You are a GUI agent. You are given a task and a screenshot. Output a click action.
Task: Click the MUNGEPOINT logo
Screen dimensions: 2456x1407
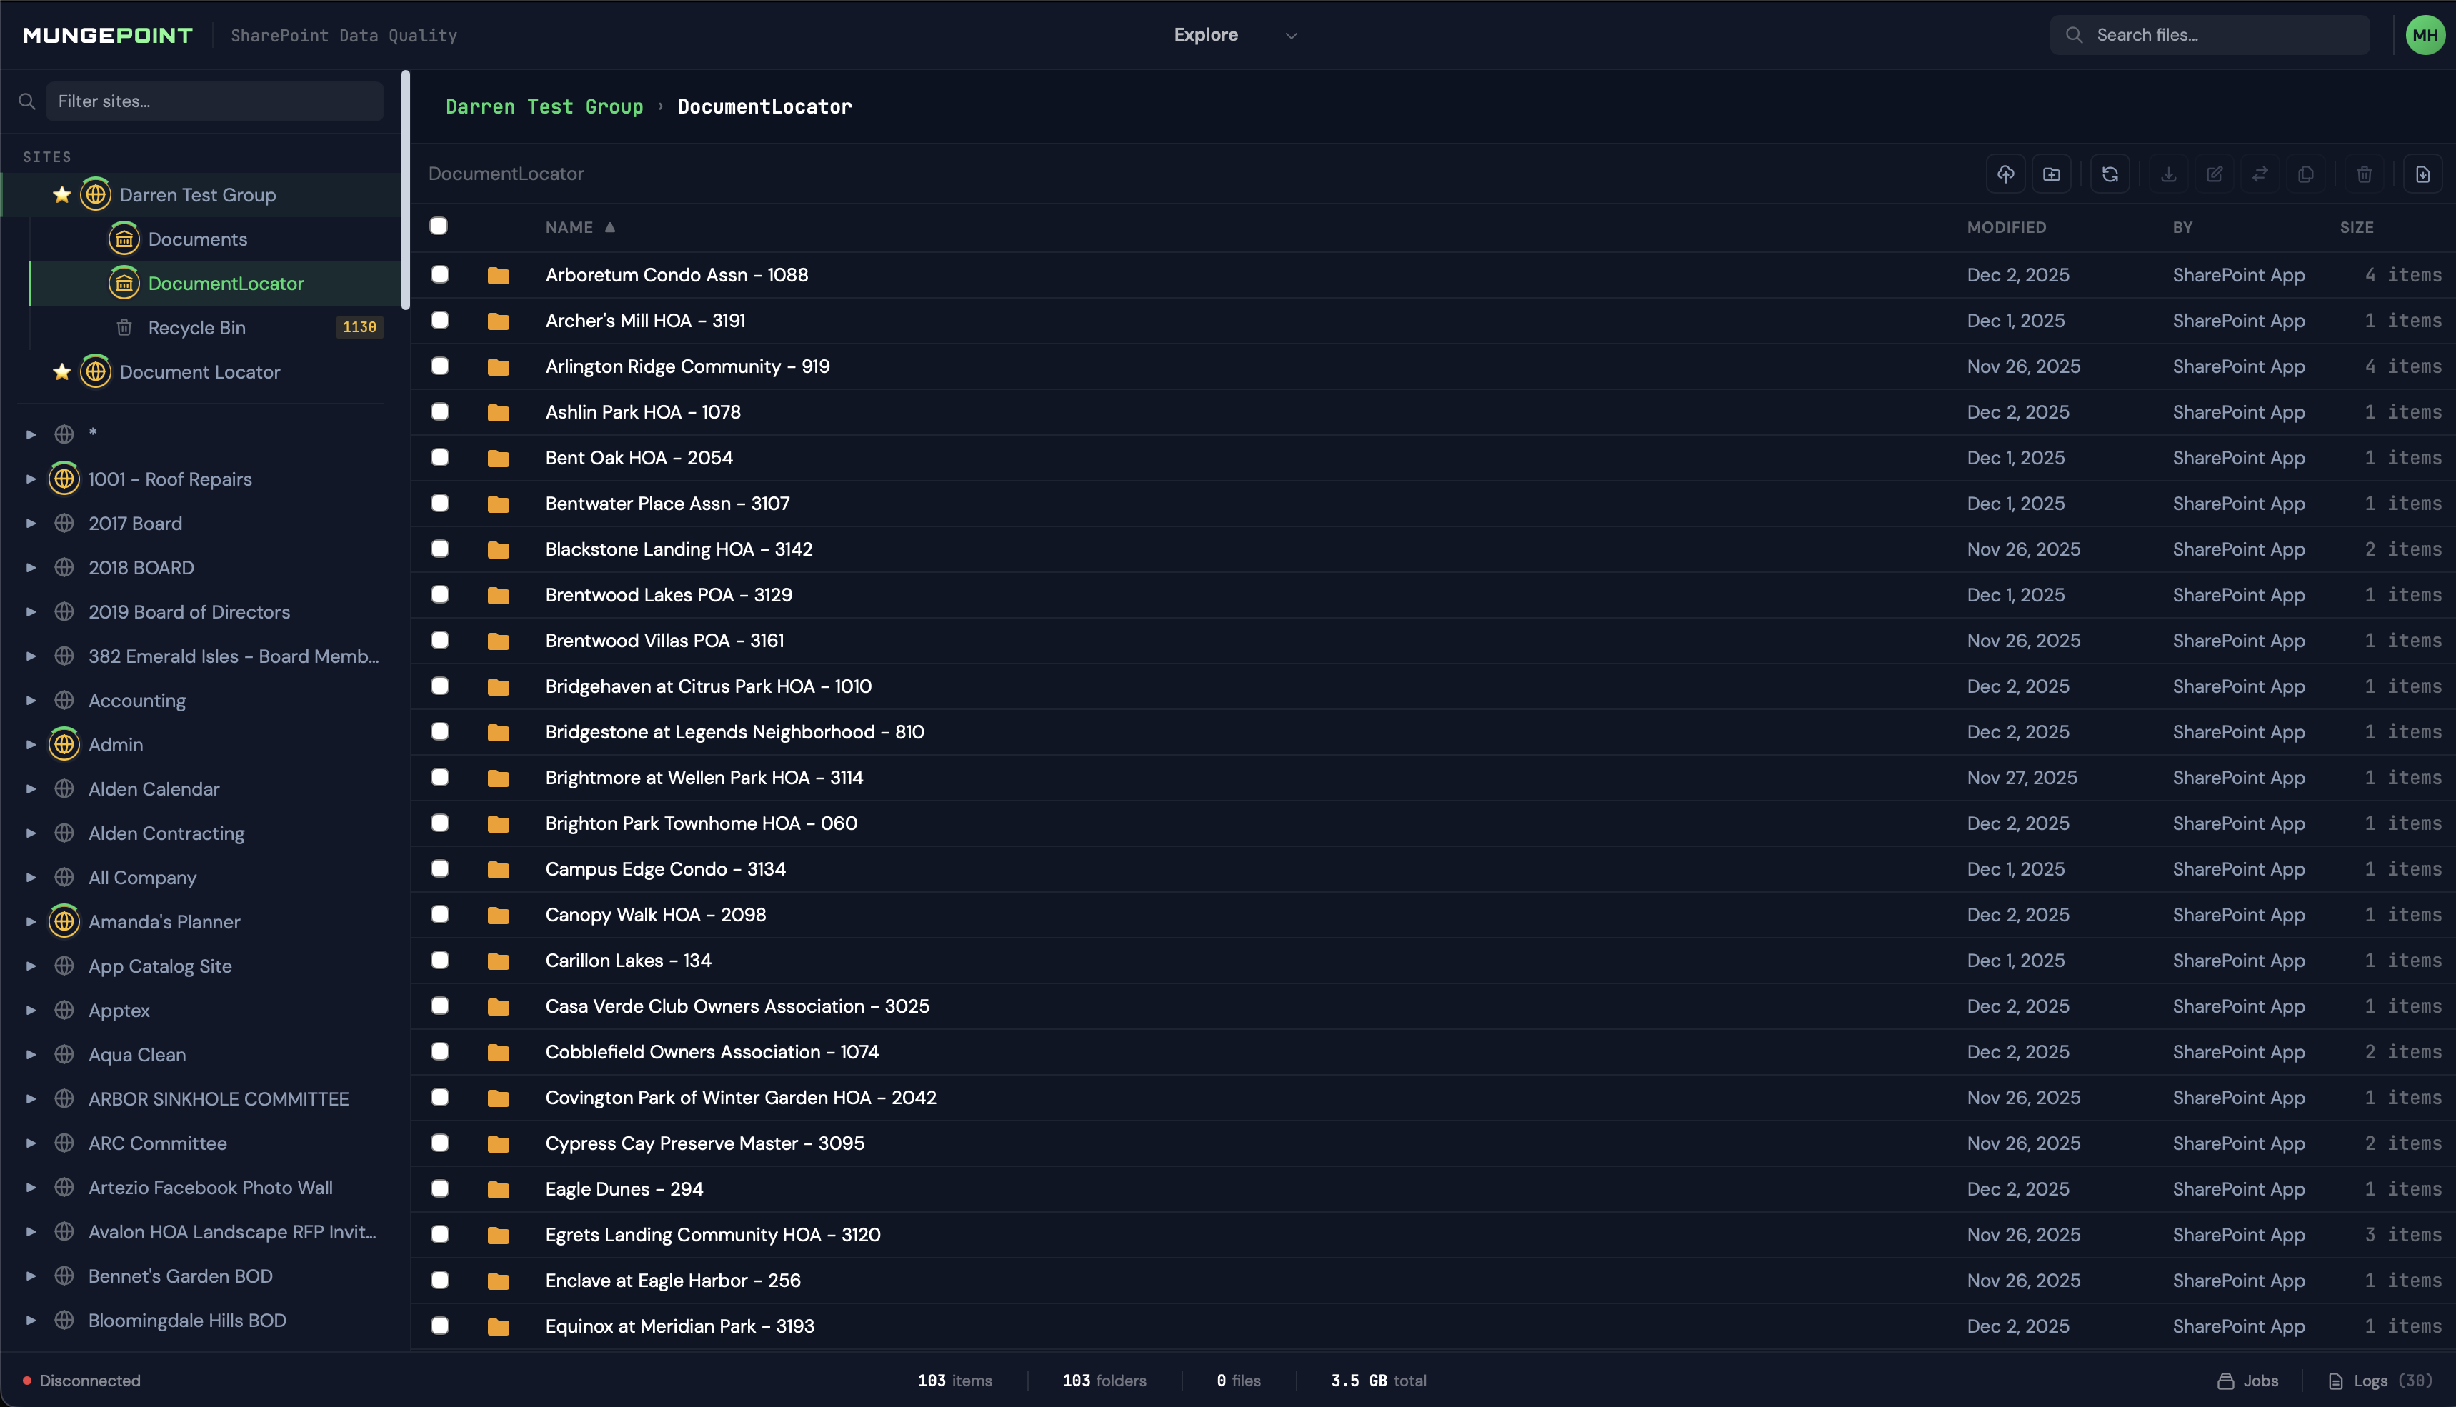pyautogui.click(x=109, y=35)
